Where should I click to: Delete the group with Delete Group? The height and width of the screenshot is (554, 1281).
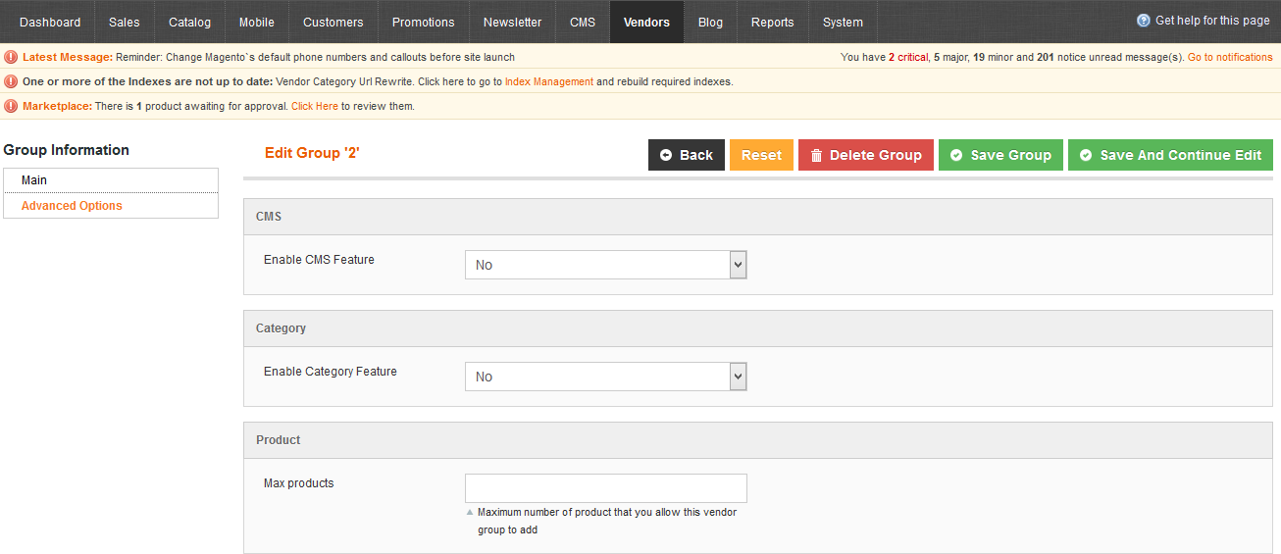pyautogui.click(x=865, y=155)
